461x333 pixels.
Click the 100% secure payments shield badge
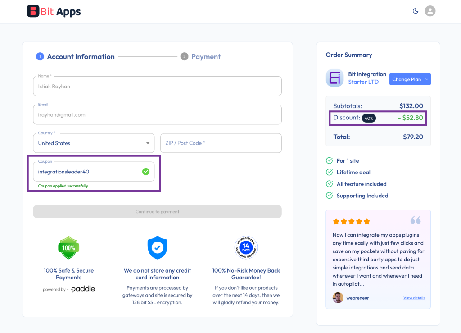pyautogui.click(x=69, y=247)
